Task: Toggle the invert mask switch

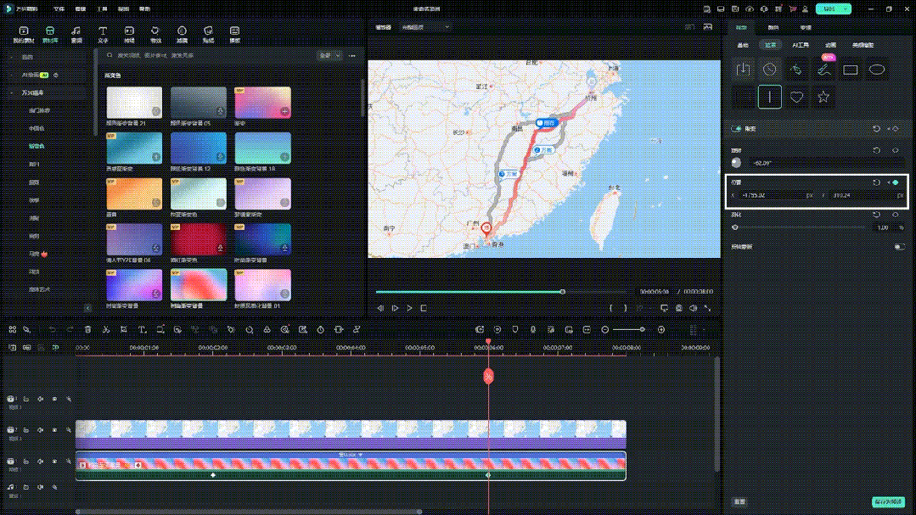Action: [900, 247]
